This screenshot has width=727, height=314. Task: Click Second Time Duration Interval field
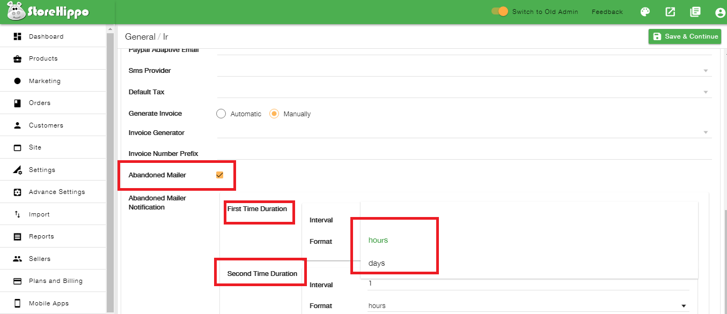coord(528,285)
